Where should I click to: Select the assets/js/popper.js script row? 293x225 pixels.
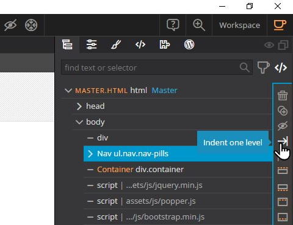click(178, 201)
